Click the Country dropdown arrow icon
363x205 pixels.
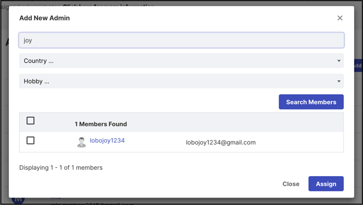[x=339, y=61]
